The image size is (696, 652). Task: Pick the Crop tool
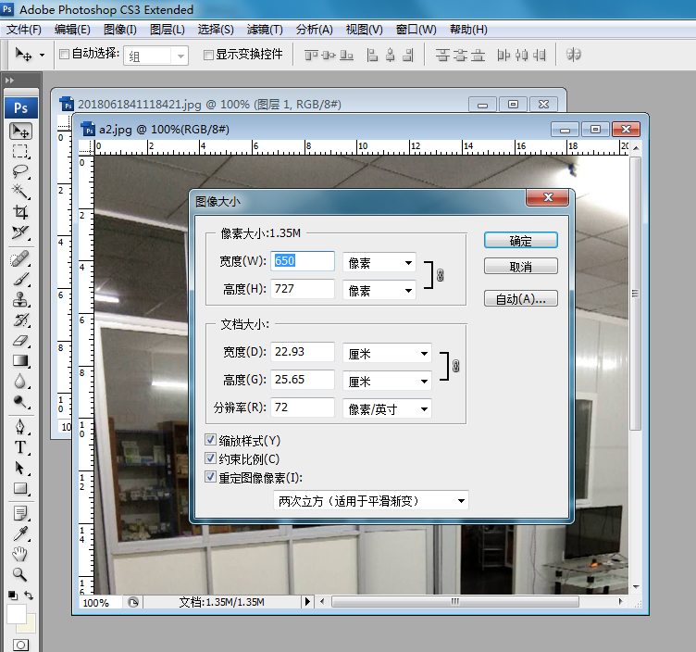pos(20,212)
